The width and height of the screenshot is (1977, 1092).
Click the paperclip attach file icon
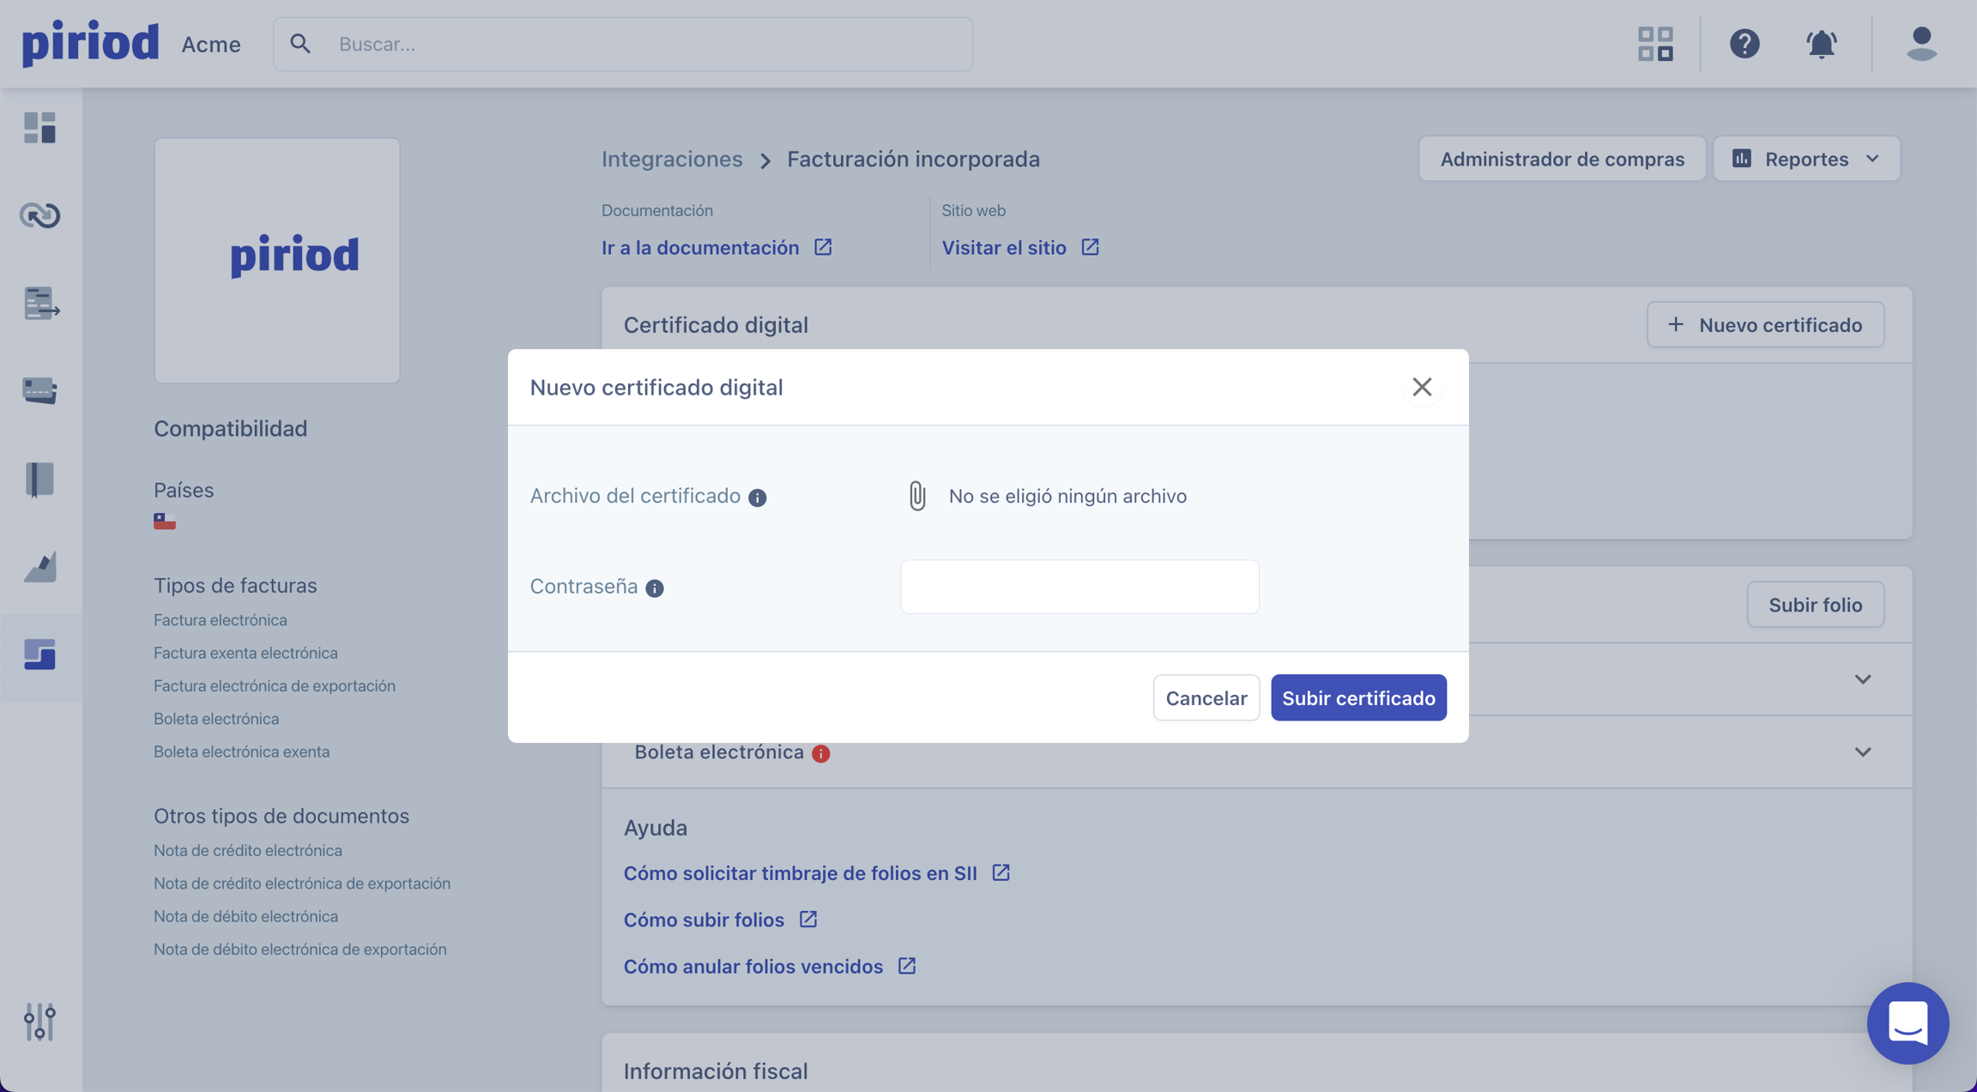pyautogui.click(x=917, y=496)
